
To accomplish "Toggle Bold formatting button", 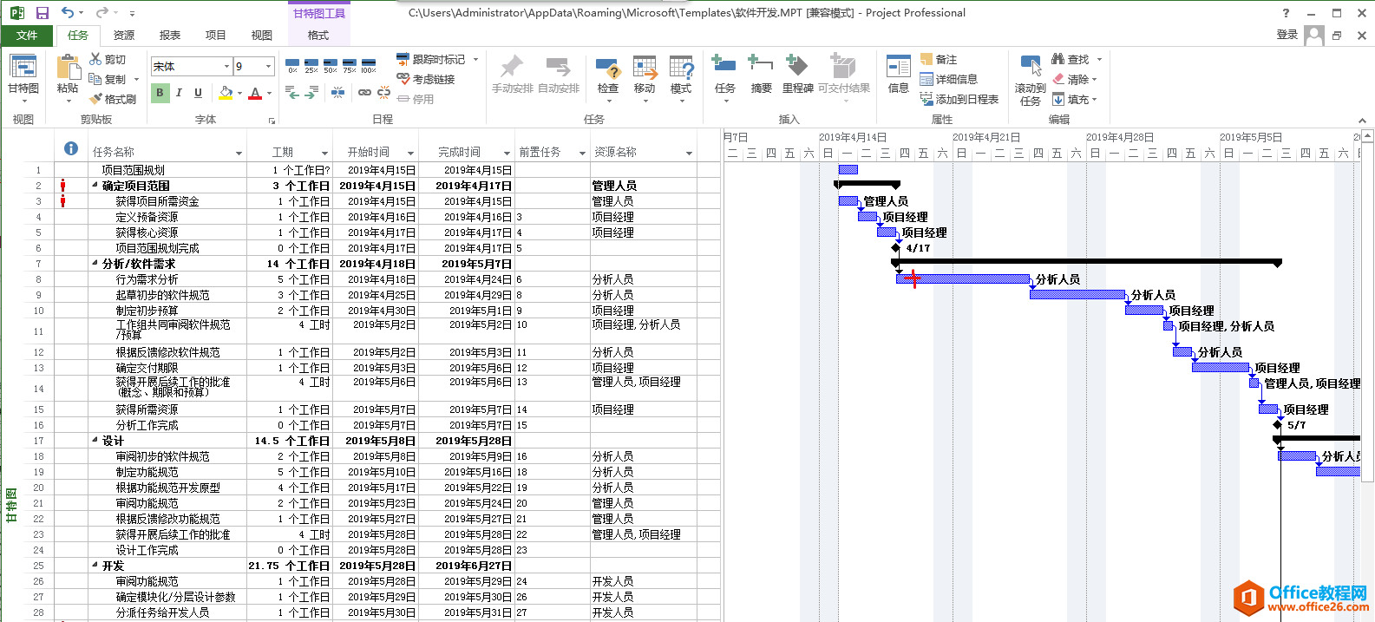I will pyautogui.click(x=160, y=93).
